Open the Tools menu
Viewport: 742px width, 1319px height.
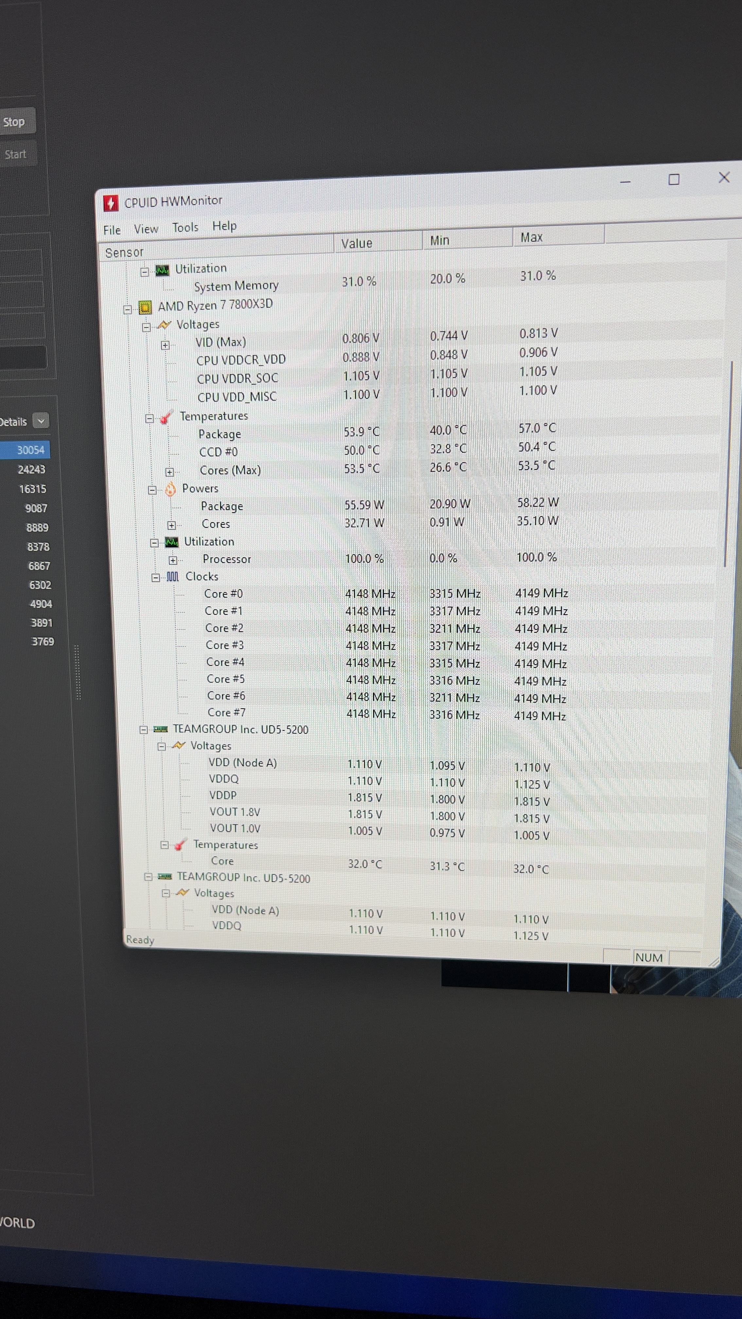pos(185,227)
